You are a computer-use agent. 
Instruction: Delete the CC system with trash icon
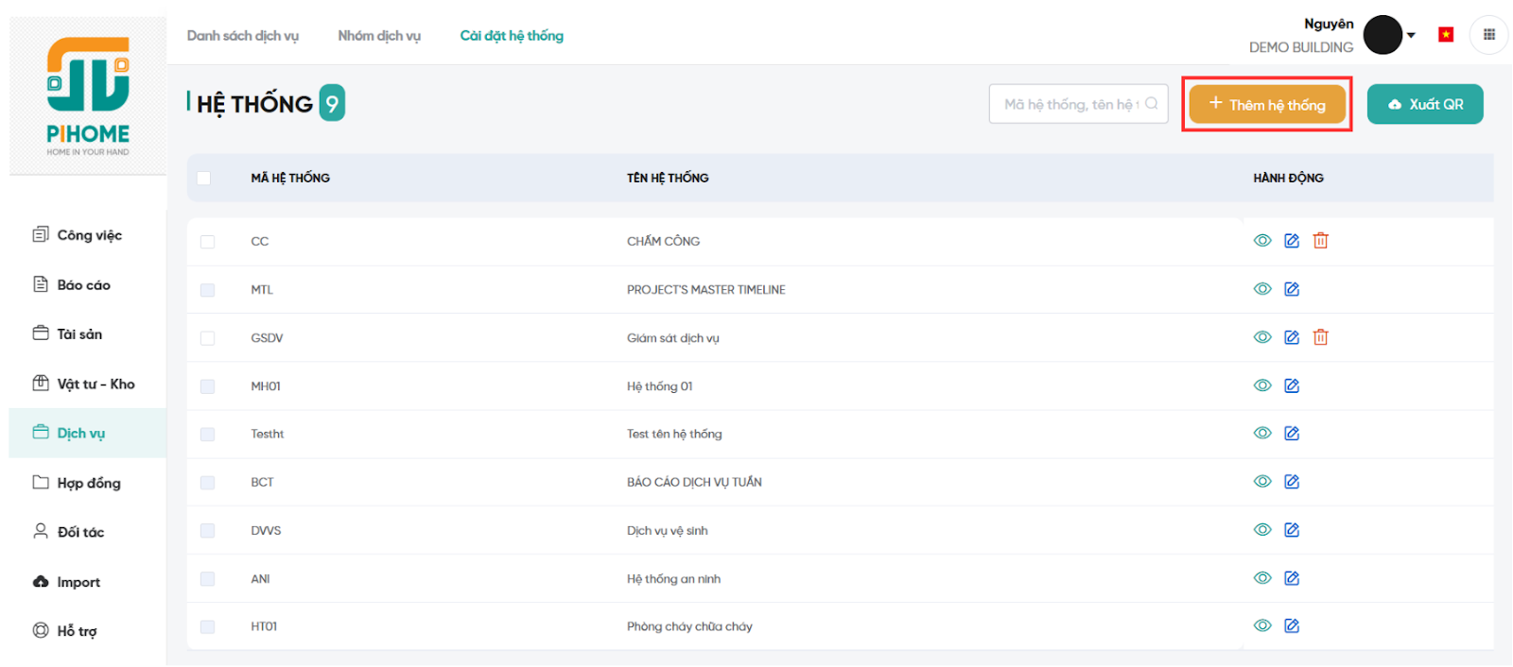(1320, 241)
